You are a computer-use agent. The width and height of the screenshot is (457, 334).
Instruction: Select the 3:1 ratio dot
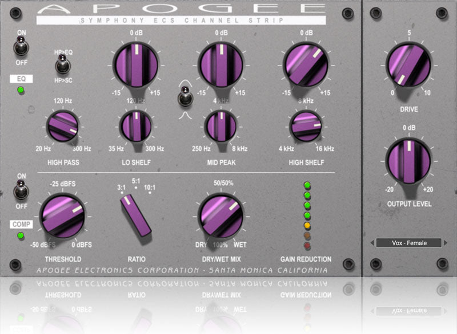click(122, 193)
